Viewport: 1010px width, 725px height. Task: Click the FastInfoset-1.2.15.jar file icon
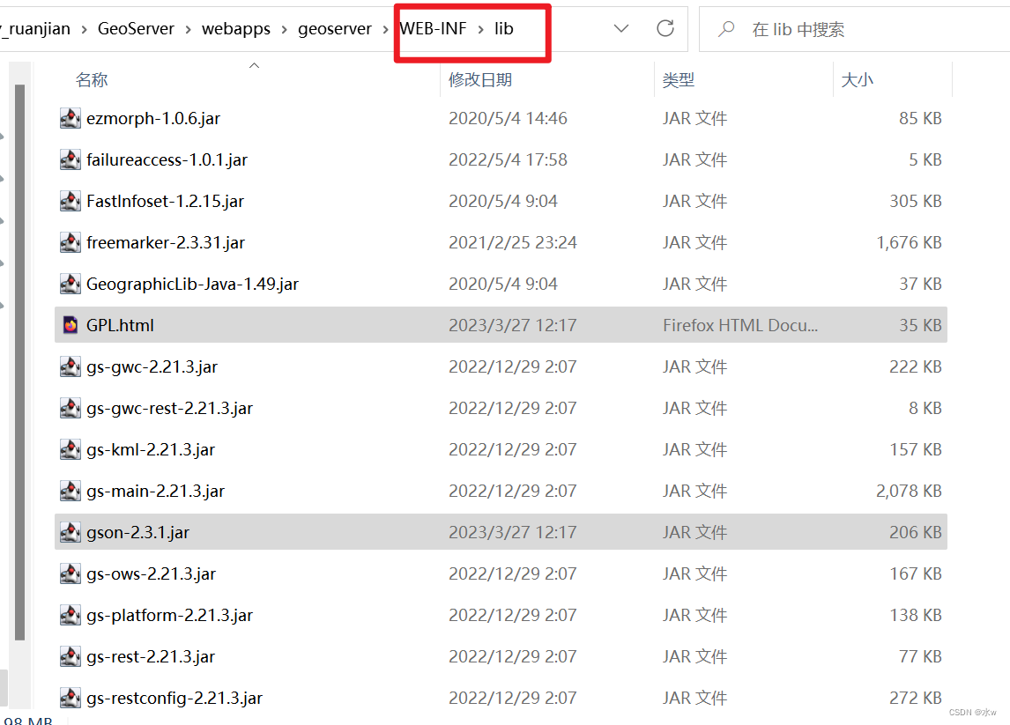71,202
